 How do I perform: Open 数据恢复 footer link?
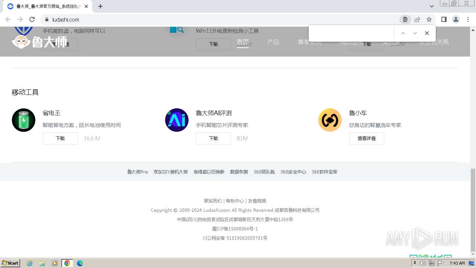(x=239, y=172)
